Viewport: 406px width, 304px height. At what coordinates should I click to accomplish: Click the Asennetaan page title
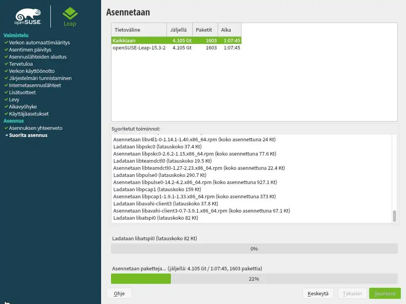coord(128,12)
